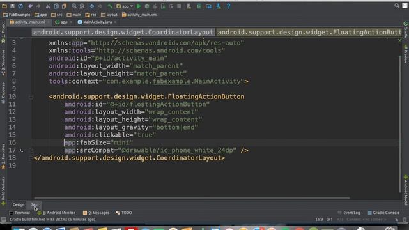Open the app run configuration dropdown

(x=125, y=6)
